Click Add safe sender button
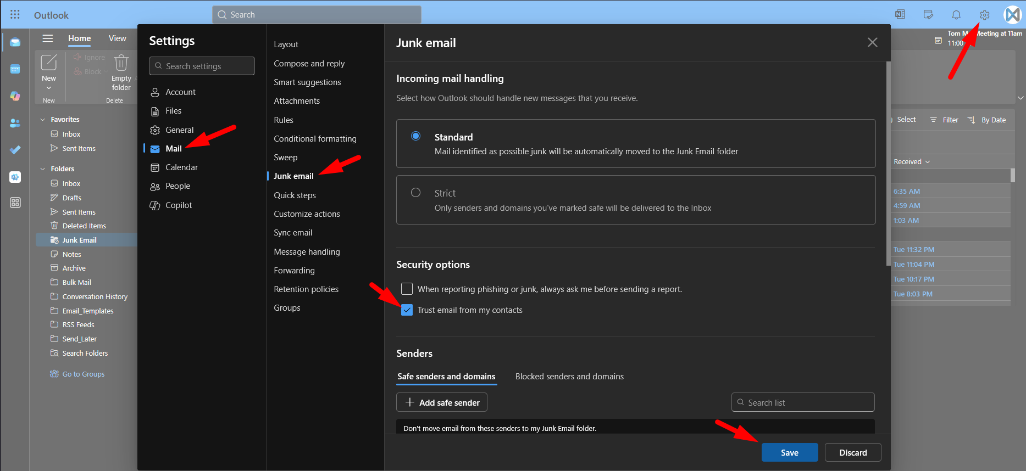 442,402
